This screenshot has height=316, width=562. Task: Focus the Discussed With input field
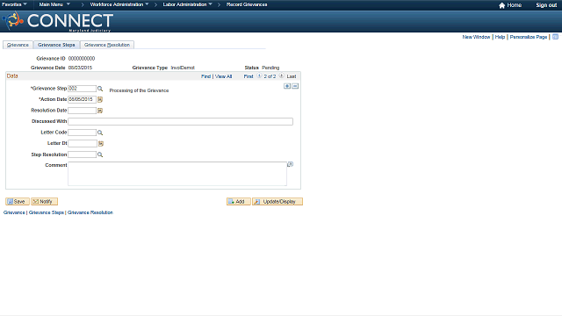[180, 121]
